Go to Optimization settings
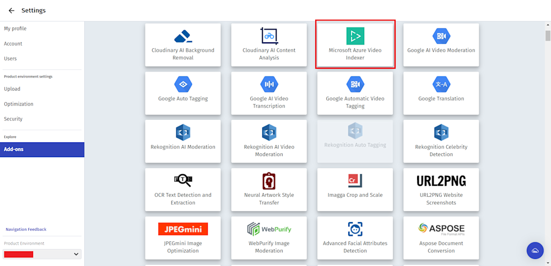This screenshot has height=266, width=551. pos(19,104)
